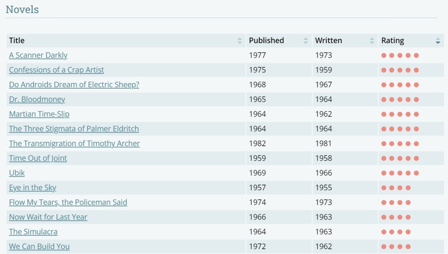Image resolution: width=448 pixels, height=254 pixels.
Task: Sort table by Written column header
Action: pyautogui.click(x=328, y=41)
